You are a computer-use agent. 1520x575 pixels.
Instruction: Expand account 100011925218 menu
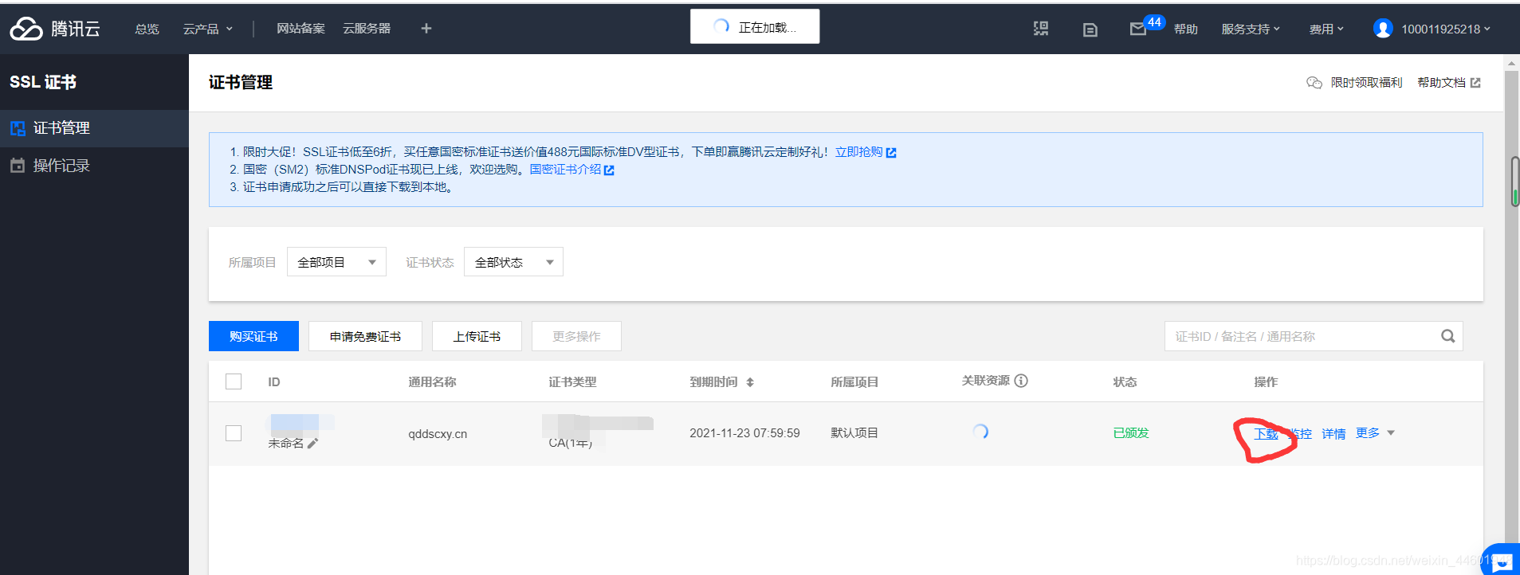pyautogui.click(x=1446, y=29)
